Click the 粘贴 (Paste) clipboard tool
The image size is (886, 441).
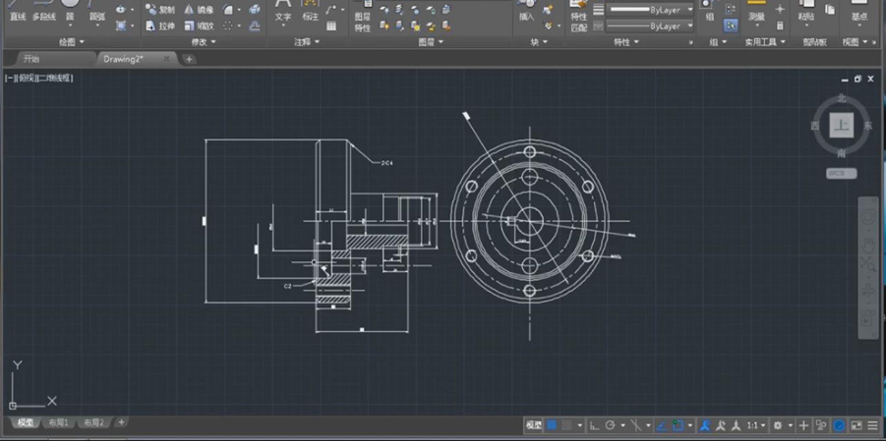(x=806, y=13)
